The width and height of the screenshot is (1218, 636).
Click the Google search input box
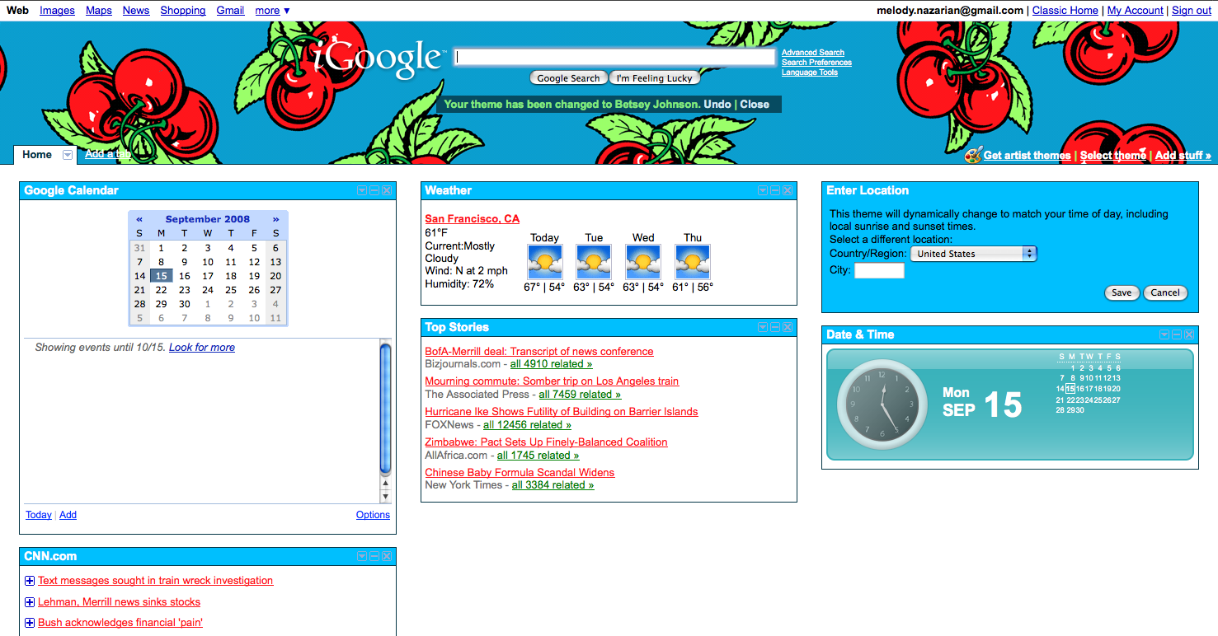[615, 57]
